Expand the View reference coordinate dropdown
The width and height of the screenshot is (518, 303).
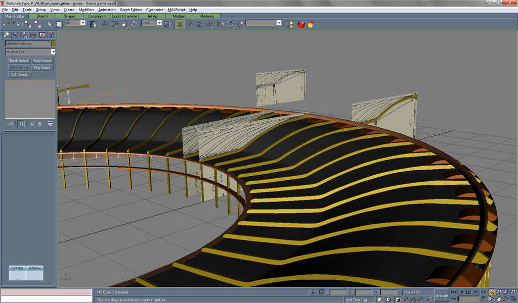pyautogui.click(x=159, y=23)
